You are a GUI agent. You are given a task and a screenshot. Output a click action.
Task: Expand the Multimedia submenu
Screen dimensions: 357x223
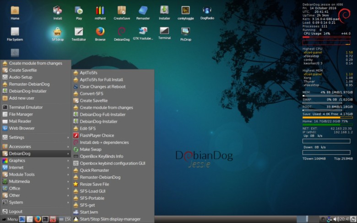(36, 181)
